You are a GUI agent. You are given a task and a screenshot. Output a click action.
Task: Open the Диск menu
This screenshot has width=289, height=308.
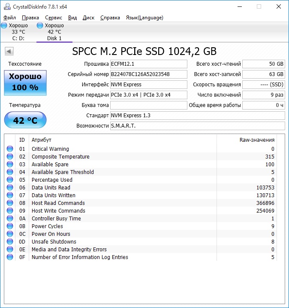(x=88, y=18)
